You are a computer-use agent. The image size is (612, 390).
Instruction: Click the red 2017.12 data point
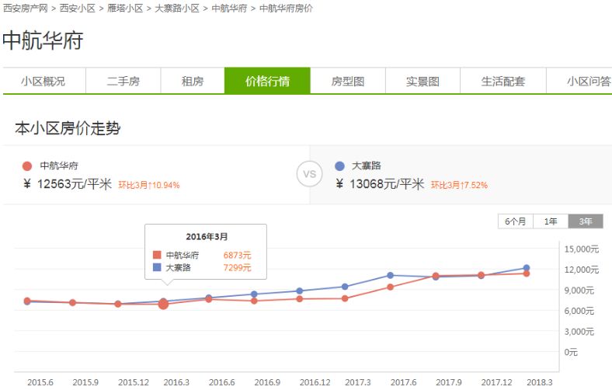click(x=482, y=275)
